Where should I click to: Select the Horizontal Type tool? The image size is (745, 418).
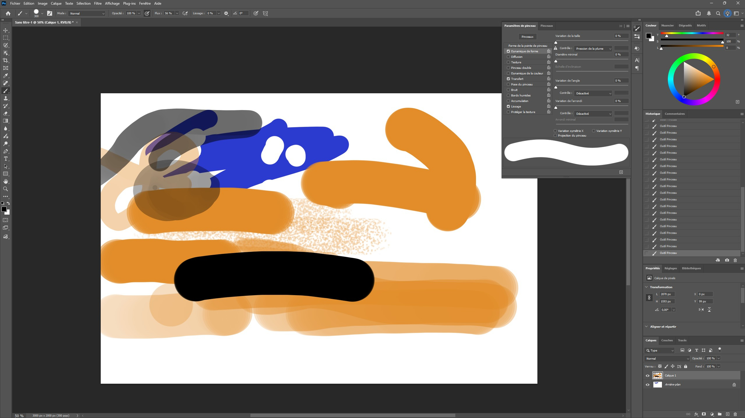tap(6, 159)
